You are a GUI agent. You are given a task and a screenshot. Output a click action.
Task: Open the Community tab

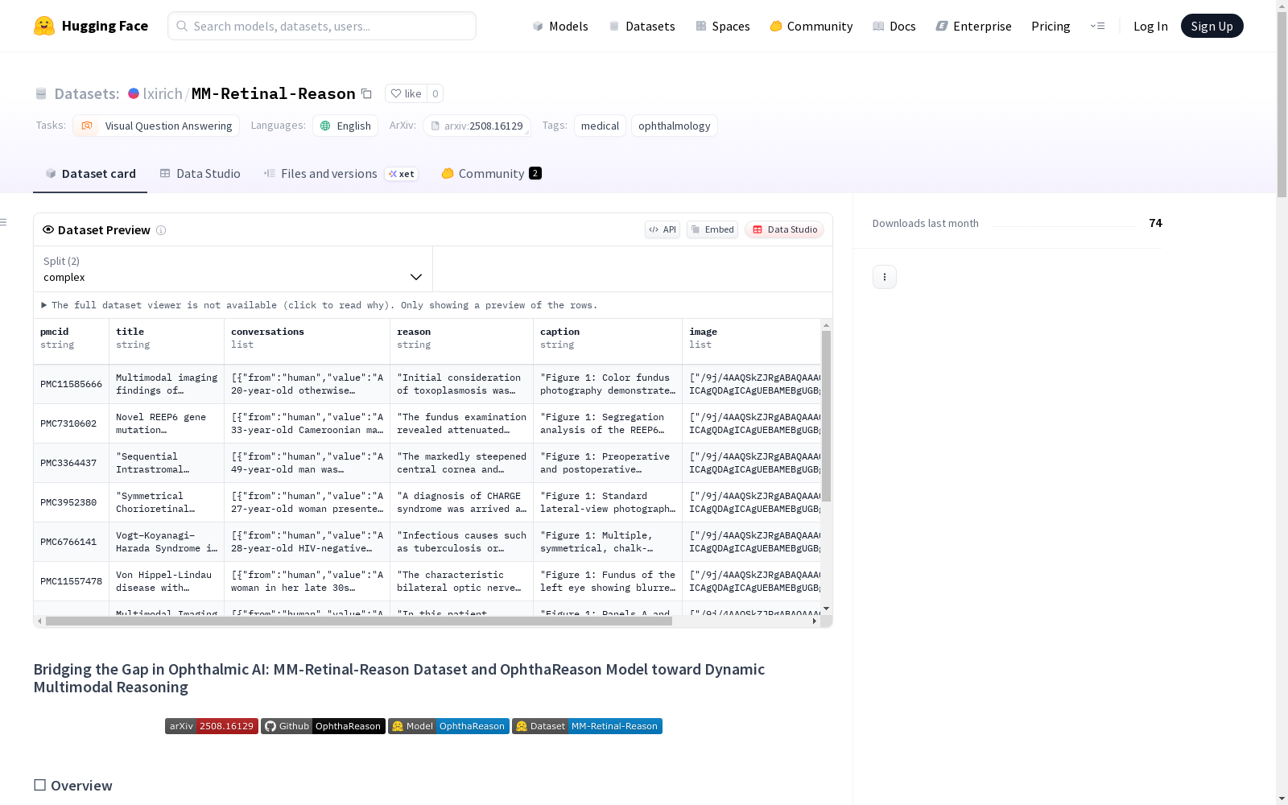pos(491,174)
